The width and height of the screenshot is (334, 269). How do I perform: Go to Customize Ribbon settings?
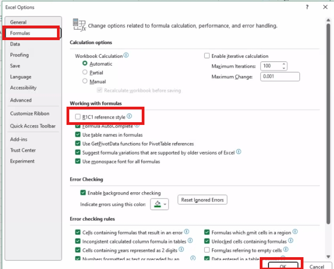click(x=30, y=114)
